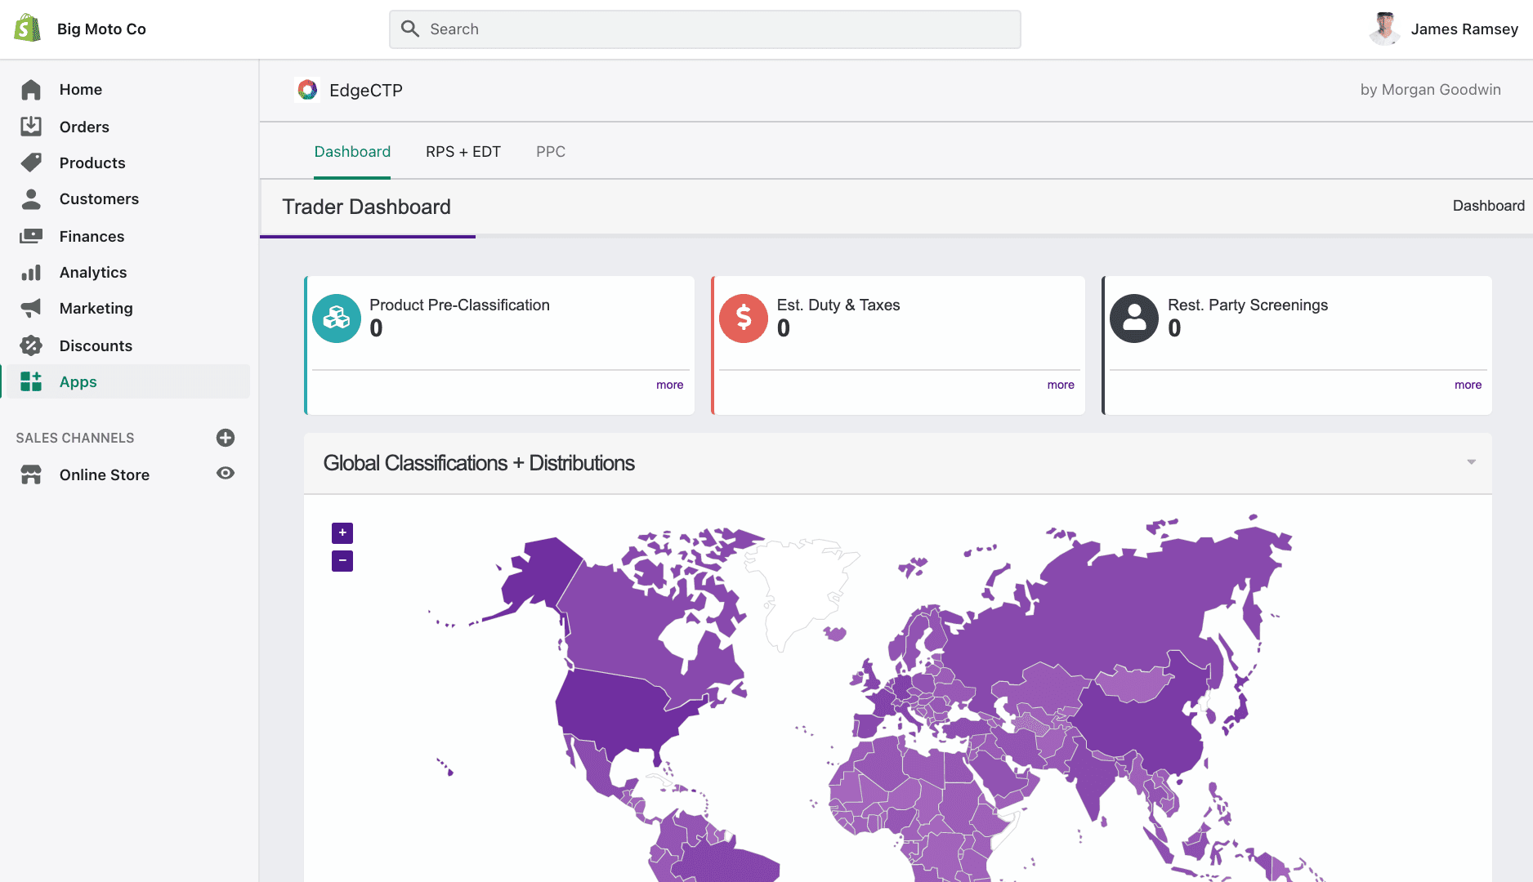Click the Apps grid icon
The width and height of the screenshot is (1533, 882).
click(x=31, y=381)
